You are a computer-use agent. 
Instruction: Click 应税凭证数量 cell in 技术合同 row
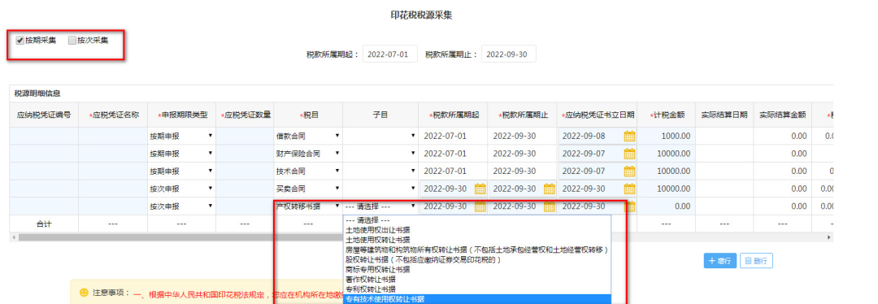click(245, 172)
